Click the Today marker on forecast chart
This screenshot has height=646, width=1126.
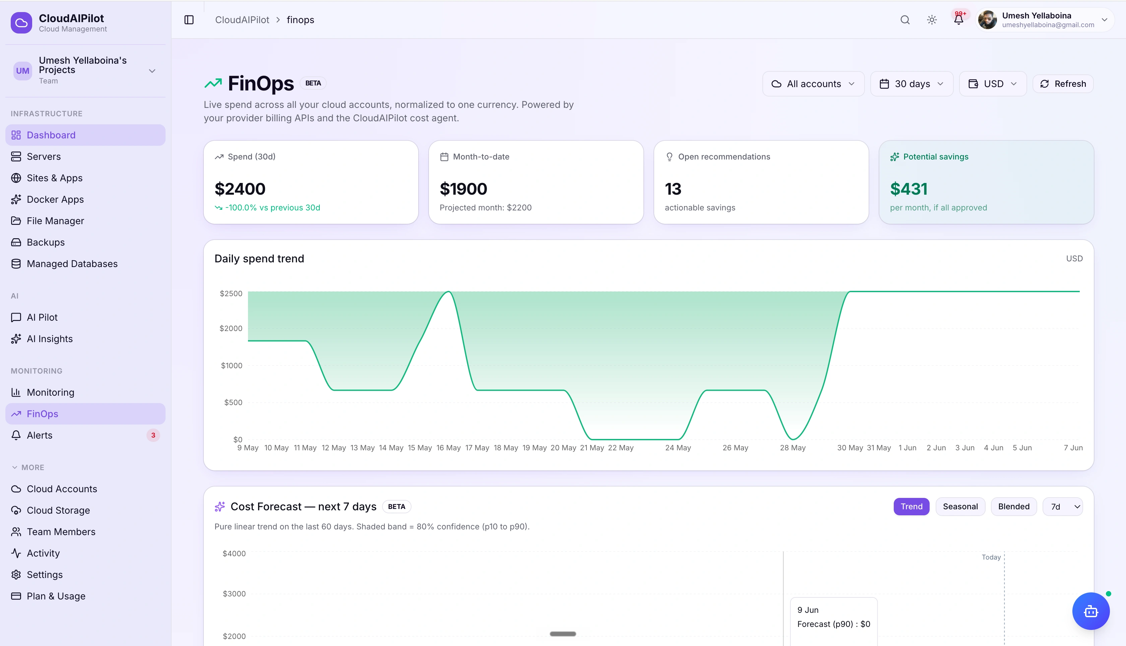click(991, 557)
